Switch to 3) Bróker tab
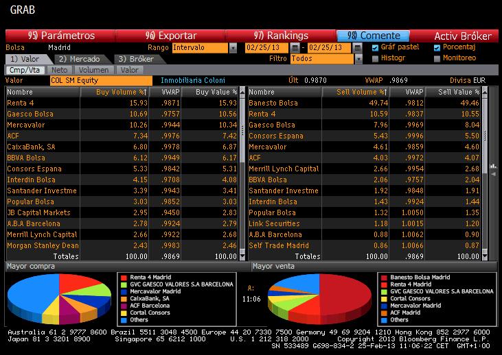Screen dimensions: 502x355 (x=138, y=59)
